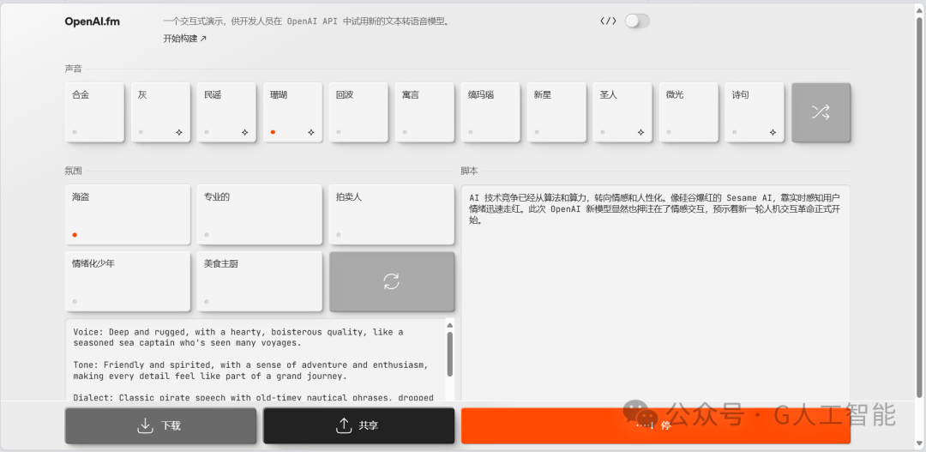Image resolution: width=926 pixels, height=452 pixels.
Task: Click the refresh vibes icon button
Action: tap(392, 282)
